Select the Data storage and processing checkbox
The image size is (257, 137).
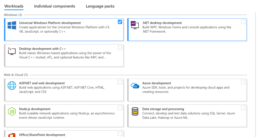coord(243,108)
